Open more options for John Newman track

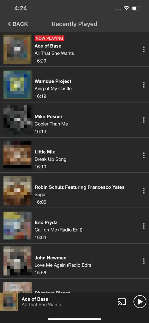[143, 261]
